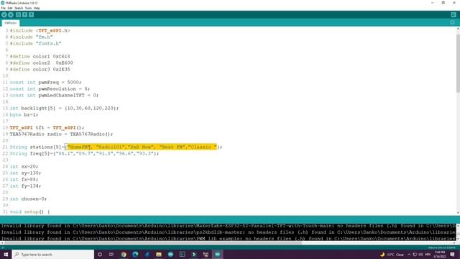Screen dimensions: 460x259
Task: Click the 'String freq[5]' line
Action: click(84, 153)
